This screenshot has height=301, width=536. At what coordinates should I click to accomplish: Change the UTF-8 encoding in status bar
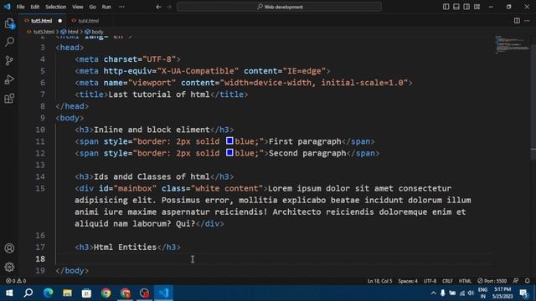[x=430, y=281]
